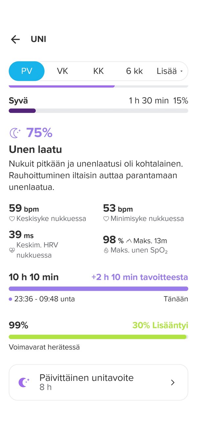Open the Lisää dropdown menu

pos(170,71)
